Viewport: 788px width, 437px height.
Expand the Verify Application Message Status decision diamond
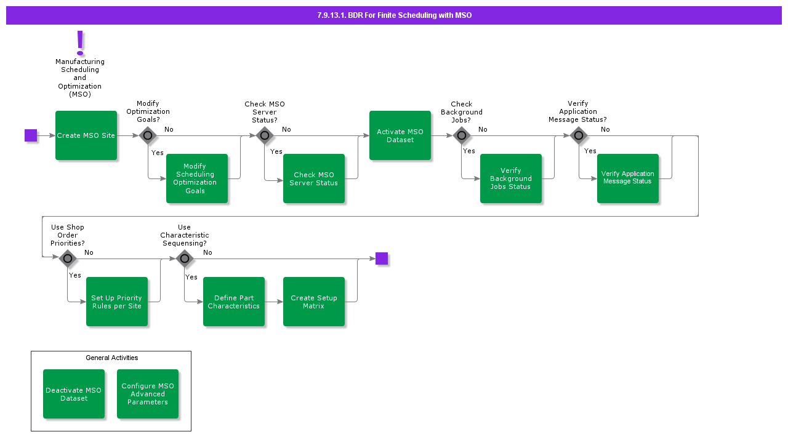click(x=579, y=135)
